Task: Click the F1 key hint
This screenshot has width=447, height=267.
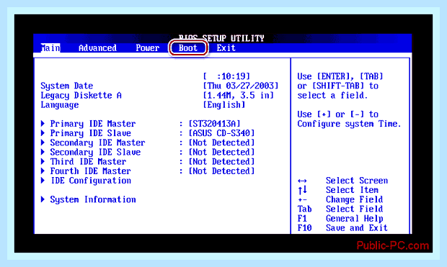Action: click(x=302, y=219)
